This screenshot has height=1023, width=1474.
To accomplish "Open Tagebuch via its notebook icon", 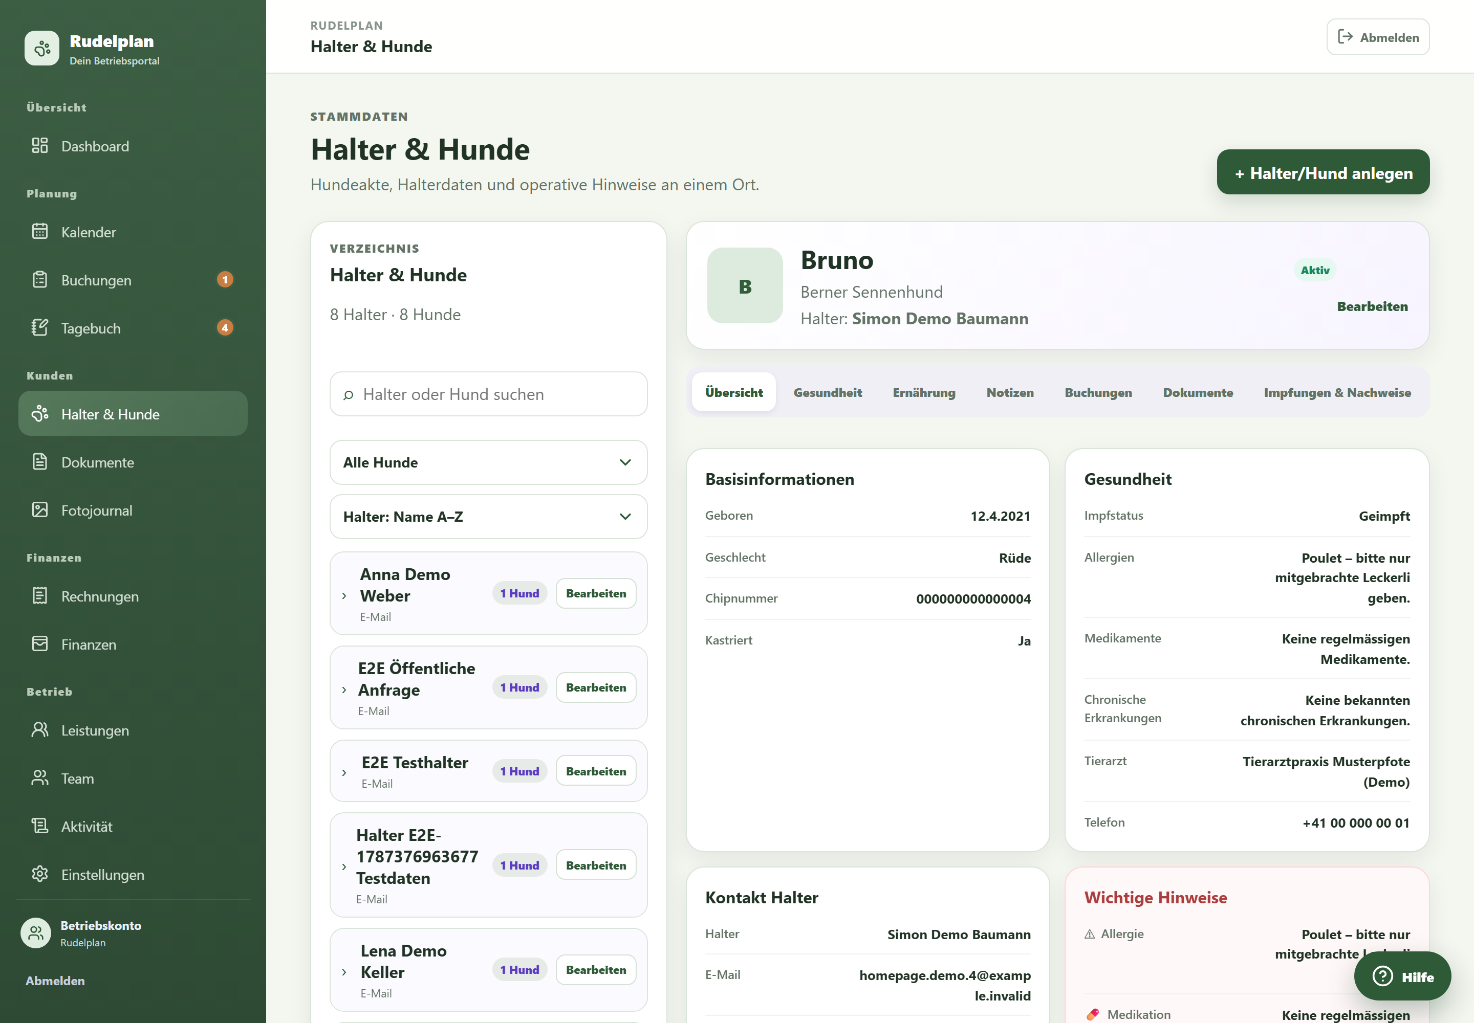I will pos(40,327).
